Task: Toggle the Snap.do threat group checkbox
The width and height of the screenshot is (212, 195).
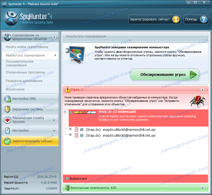Action: coord(70,112)
